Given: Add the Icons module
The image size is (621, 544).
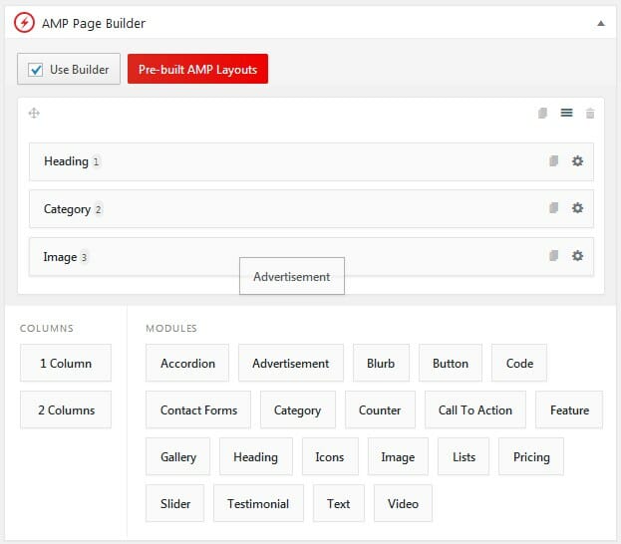Looking at the screenshot, I should coord(330,456).
